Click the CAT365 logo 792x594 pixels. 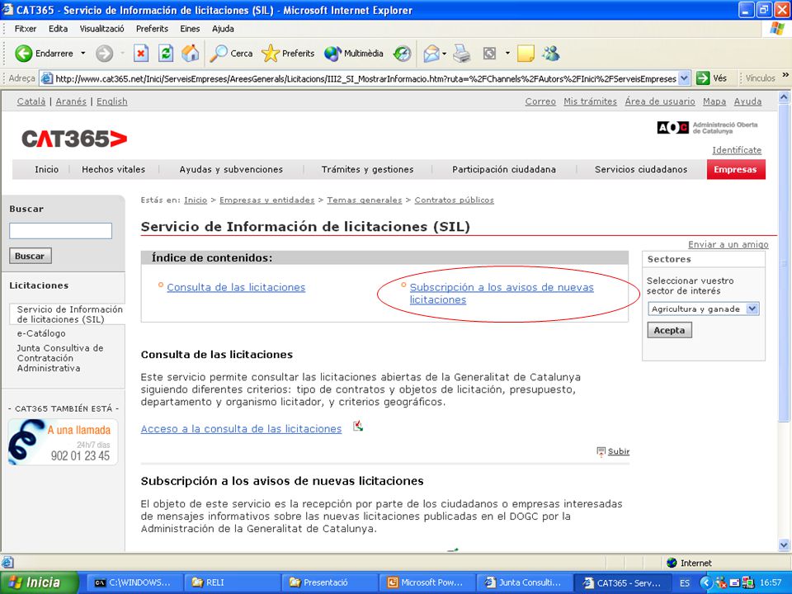74,139
